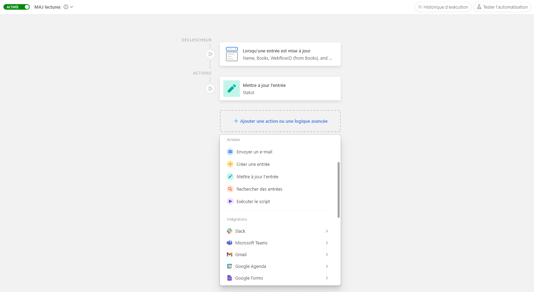This screenshot has height=292, width=534.
Task: Click the Gmail logo icon
Action: (x=230, y=254)
